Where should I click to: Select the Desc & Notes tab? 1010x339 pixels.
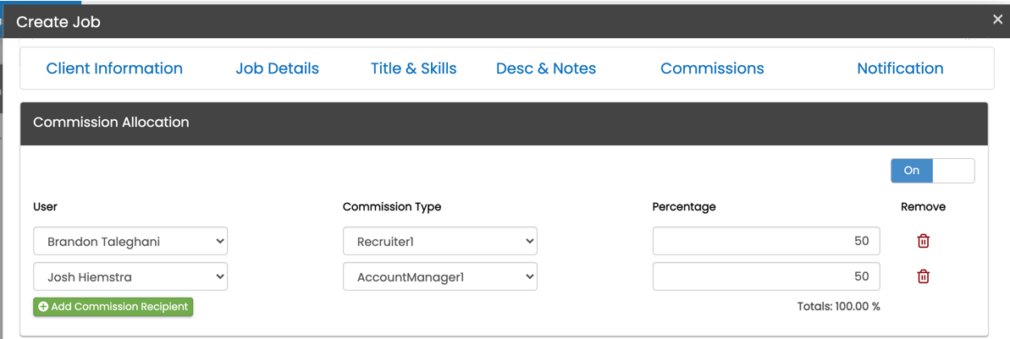(545, 68)
